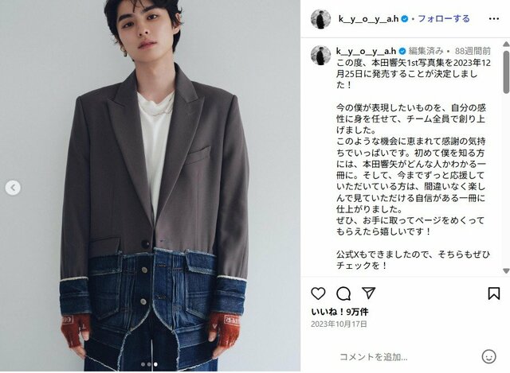Viewport: 510px width, 373px height.
Task: Follow account via フォローする
Action: (x=444, y=19)
